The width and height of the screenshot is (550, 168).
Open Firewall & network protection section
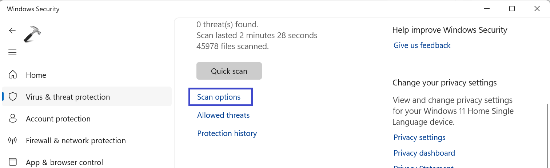pos(76,141)
